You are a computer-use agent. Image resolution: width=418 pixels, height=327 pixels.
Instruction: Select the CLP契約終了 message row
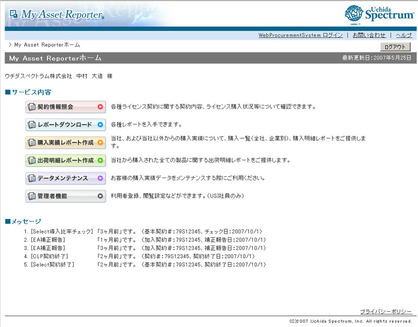tap(139, 256)
